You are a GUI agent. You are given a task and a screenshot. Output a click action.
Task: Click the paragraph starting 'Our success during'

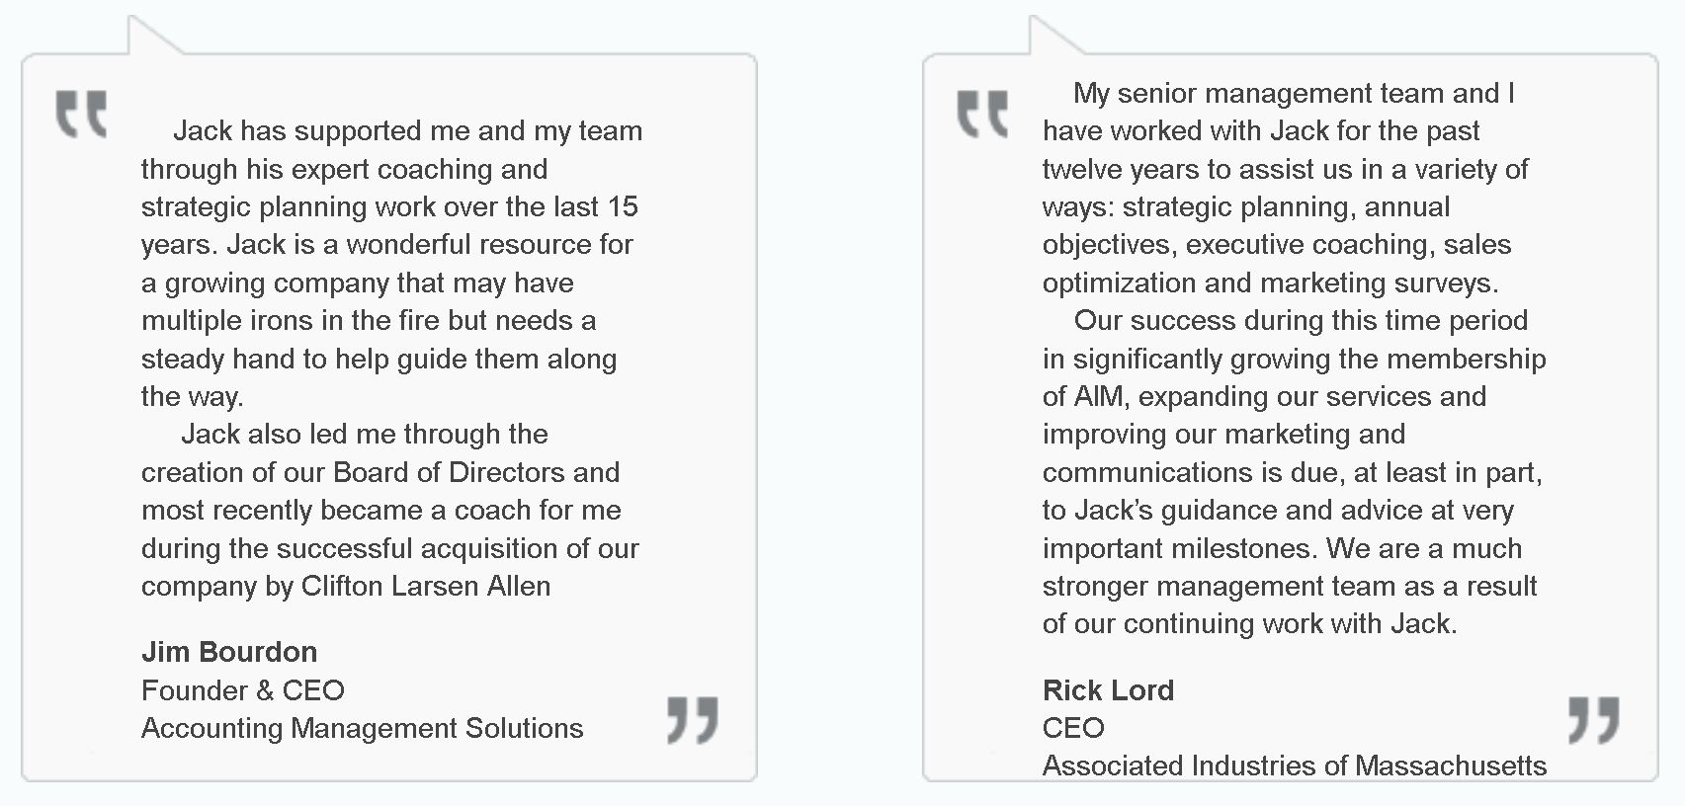click(x=1294, y=472)
